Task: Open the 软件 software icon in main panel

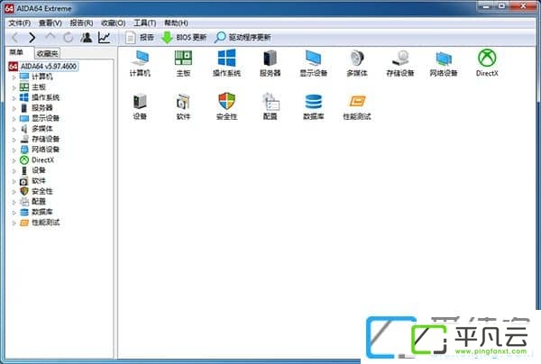Action: click(183, 106)
